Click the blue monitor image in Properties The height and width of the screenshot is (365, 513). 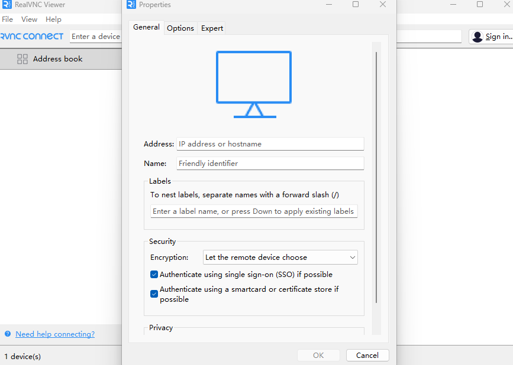tap(254, 84)
